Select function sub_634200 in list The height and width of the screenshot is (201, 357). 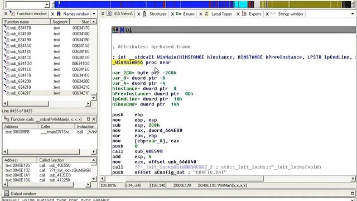[x=47, y=81]
